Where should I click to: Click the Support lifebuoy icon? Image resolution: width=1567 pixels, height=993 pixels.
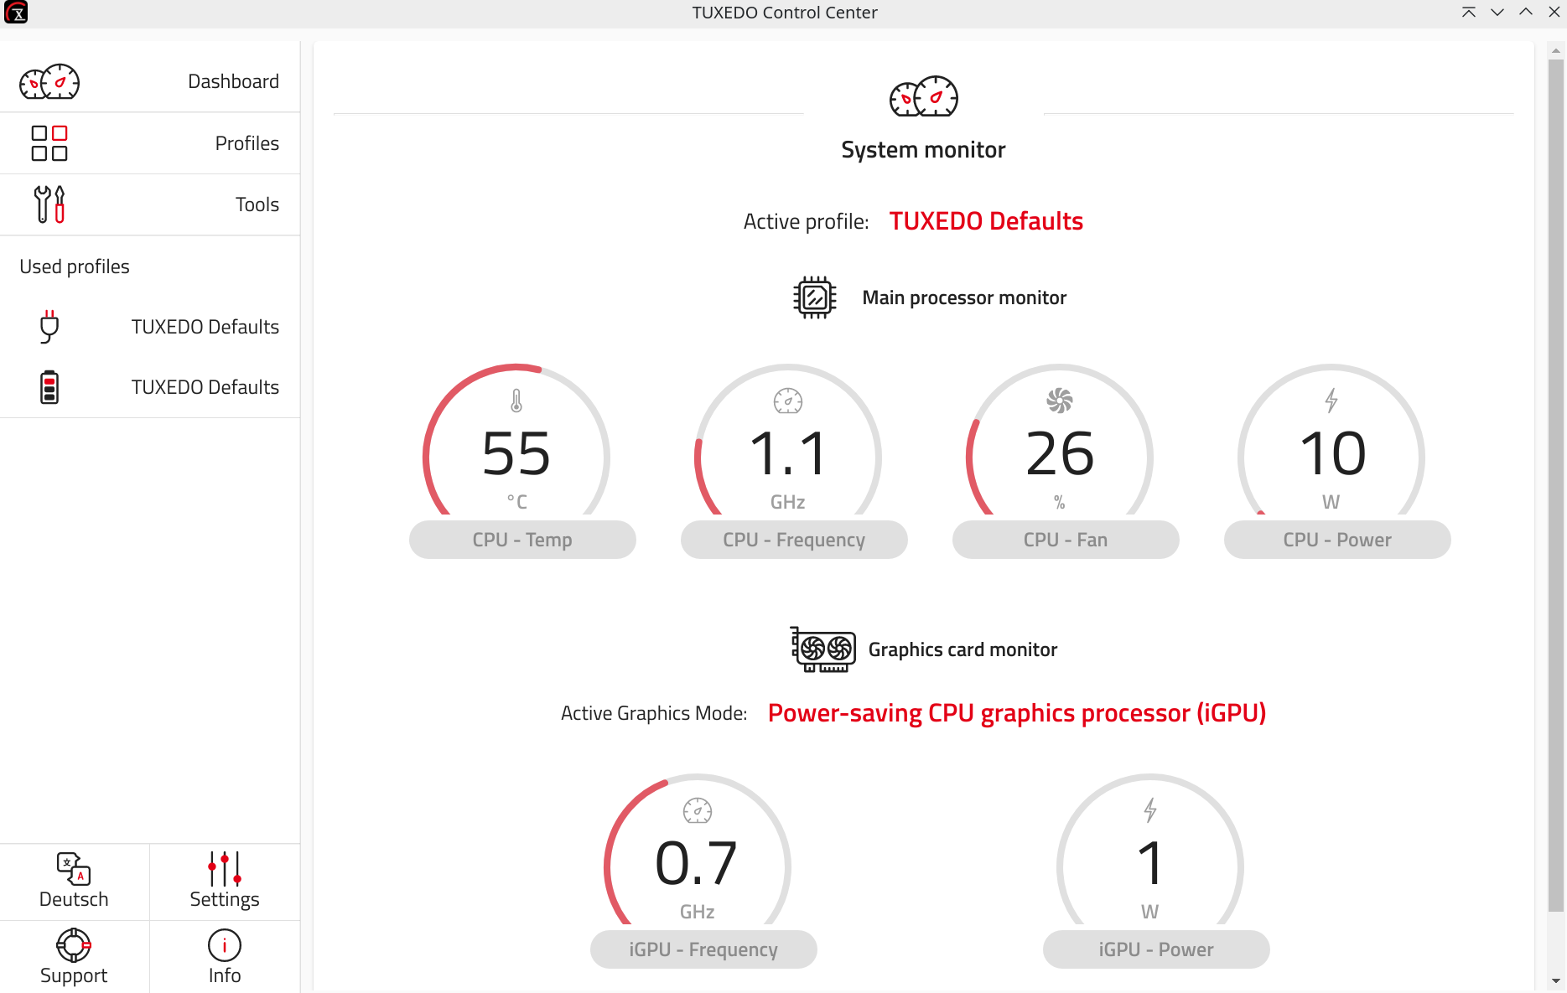coord(74,945)
